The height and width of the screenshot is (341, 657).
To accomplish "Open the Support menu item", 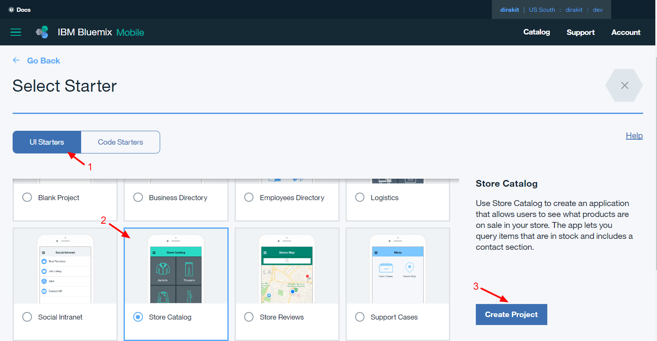I will point(580,32).
